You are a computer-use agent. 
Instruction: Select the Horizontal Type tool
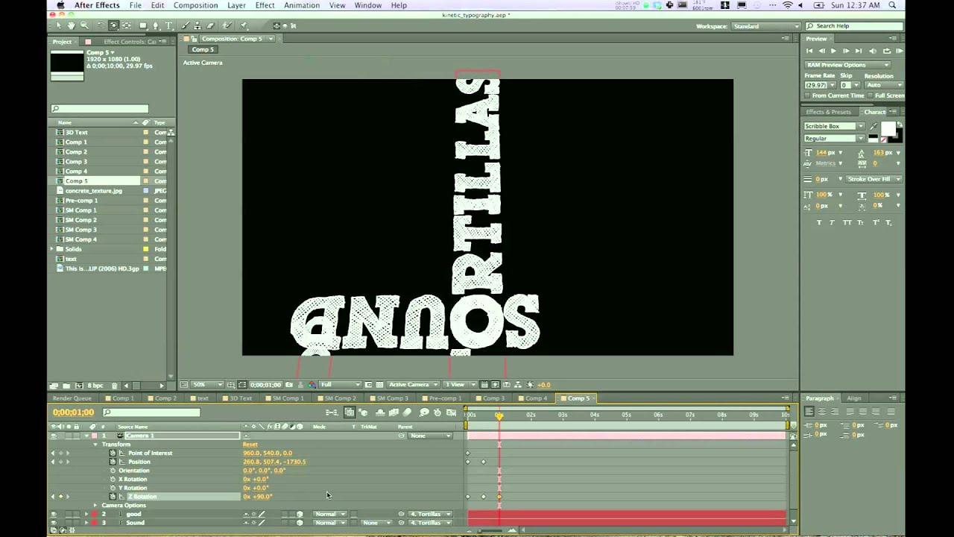[x=169, y=25]
